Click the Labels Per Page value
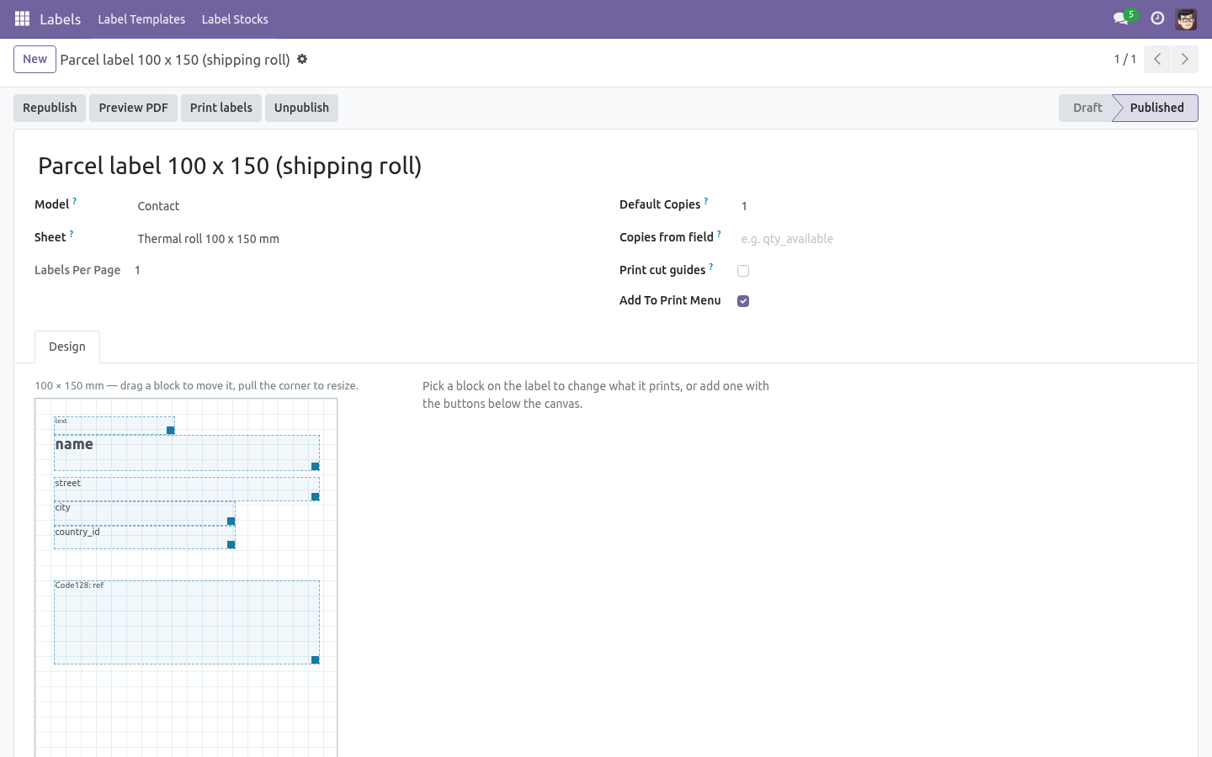The image size is (1212, 757). (x=137, y=270)
